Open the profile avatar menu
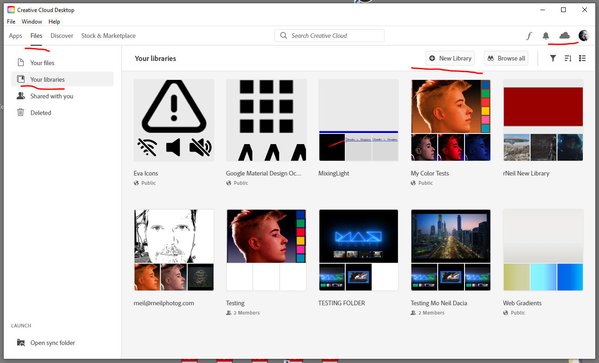Screen dimensions: 599x363 pyautogui.click(x=584, y=35)
